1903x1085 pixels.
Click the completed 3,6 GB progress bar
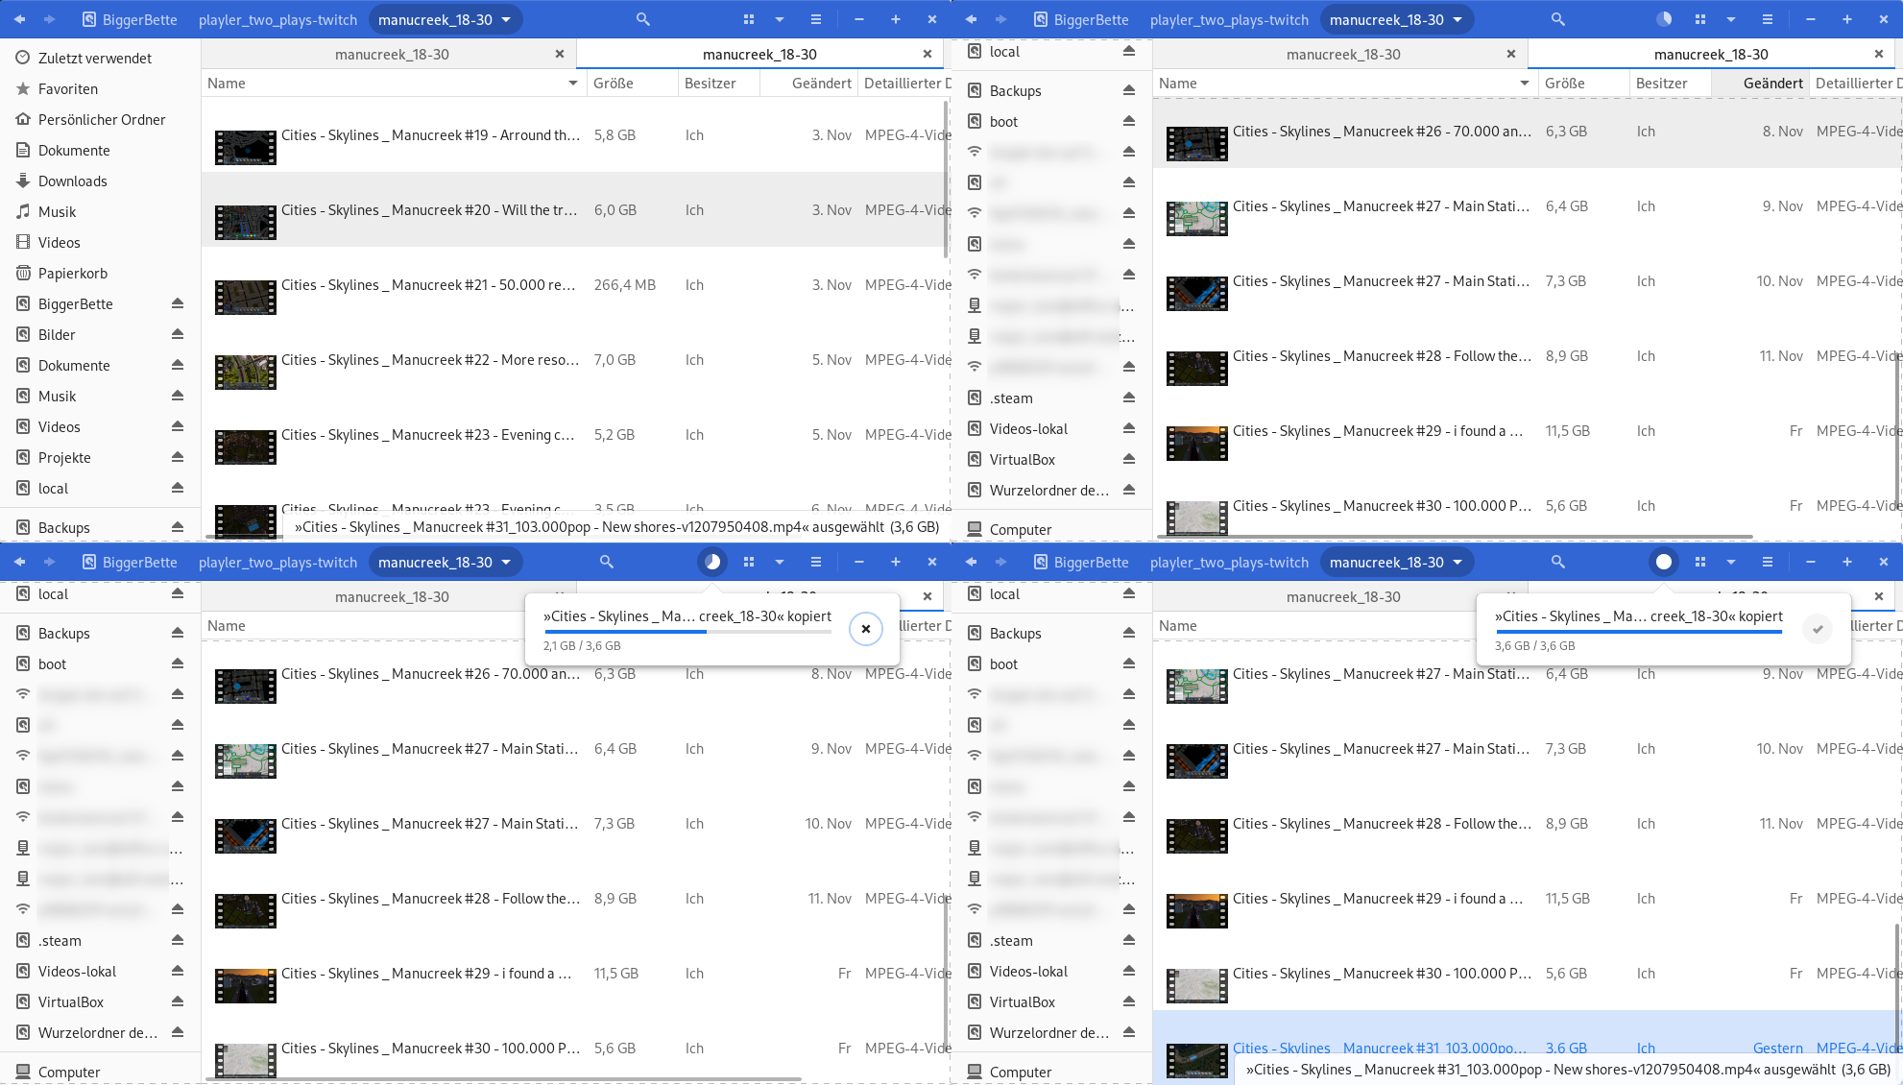(x=1639, y=632)
